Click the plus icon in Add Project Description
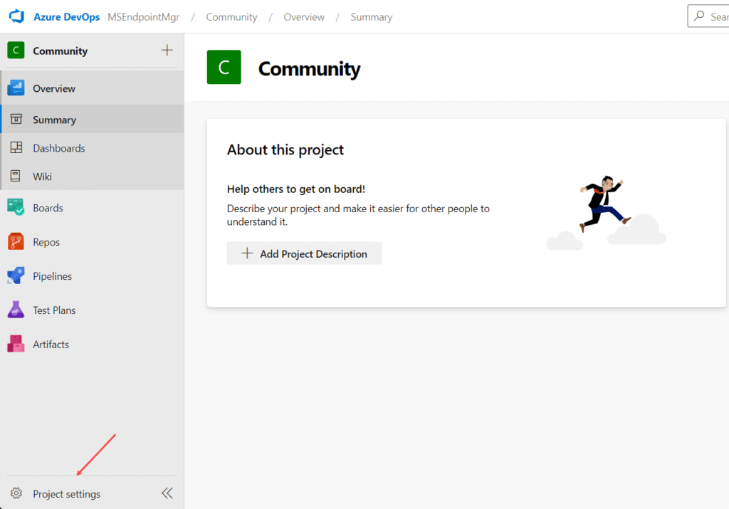 (247, 253)
